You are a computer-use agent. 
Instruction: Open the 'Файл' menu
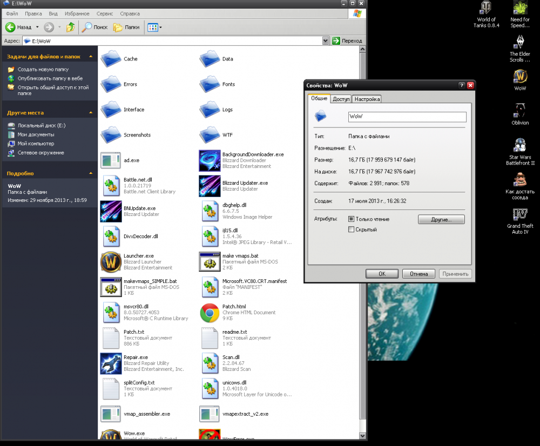[12, 14]
